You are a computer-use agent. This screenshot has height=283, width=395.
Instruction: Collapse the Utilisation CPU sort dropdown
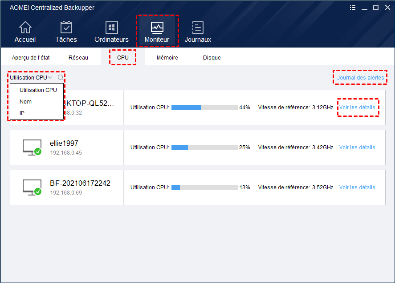pyautogui.click(x=31, y=77)
